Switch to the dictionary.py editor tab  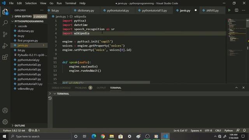(86, 10)
